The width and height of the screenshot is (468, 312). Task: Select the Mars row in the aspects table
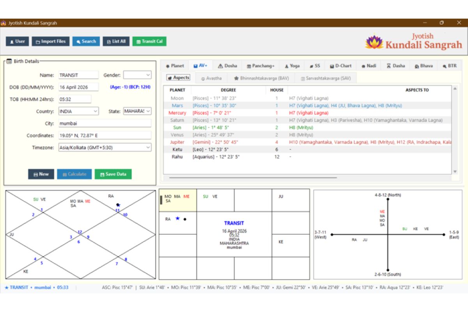308,106
